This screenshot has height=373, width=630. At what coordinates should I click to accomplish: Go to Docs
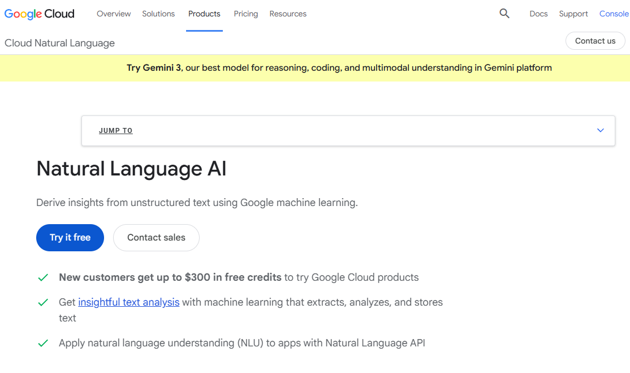(538, 14)
